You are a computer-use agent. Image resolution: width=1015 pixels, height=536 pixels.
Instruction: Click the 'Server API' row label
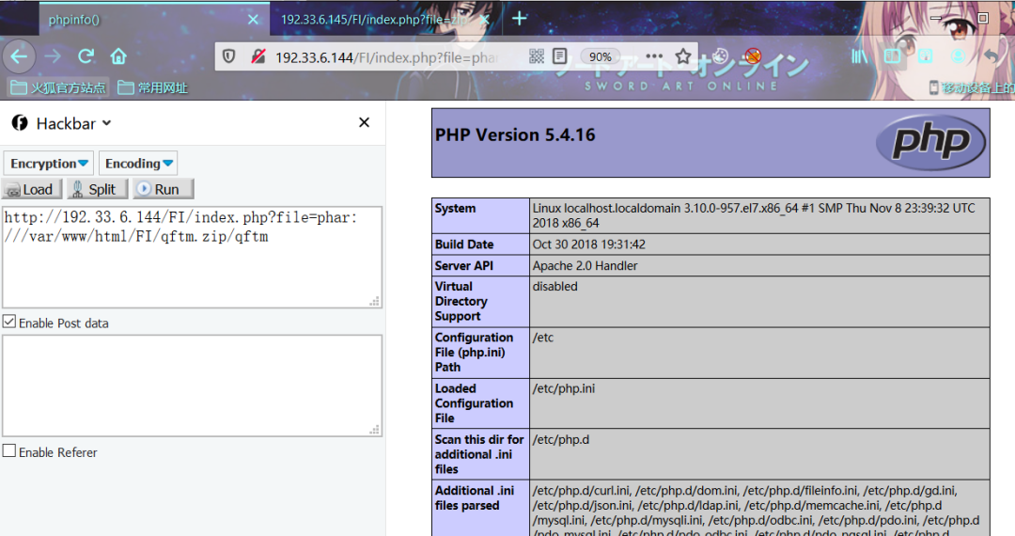point(464,265)
